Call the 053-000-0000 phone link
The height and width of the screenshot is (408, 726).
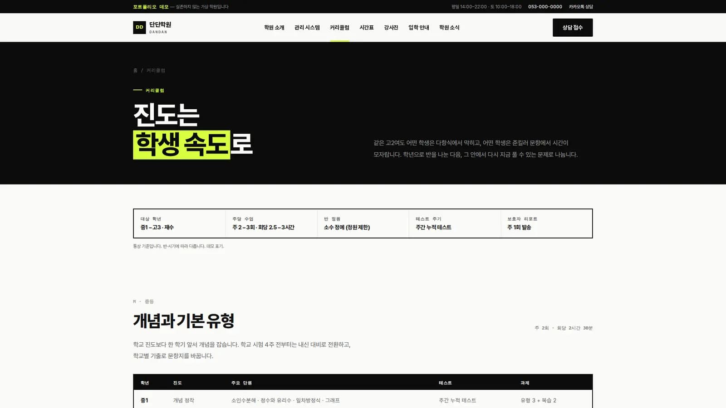(545, 7)
